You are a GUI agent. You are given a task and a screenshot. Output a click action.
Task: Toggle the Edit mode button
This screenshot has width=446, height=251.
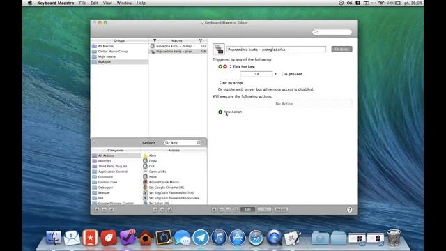click(248, 209)
